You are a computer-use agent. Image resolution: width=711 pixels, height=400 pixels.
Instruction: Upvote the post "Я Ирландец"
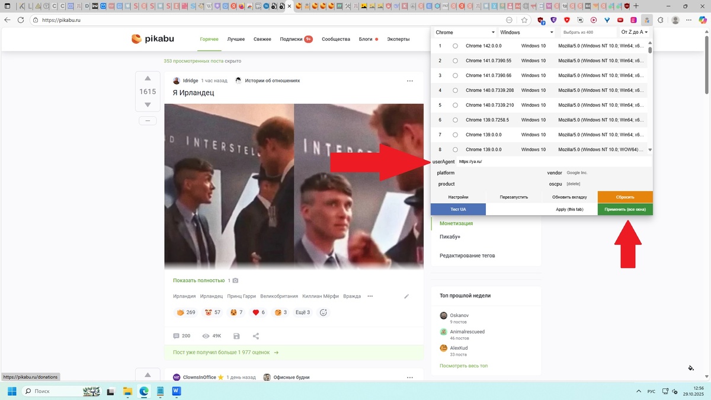pos(148,79)
